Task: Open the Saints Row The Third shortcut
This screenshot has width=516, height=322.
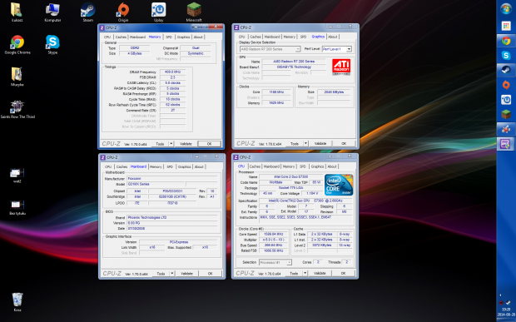Action: click(17, 109)
